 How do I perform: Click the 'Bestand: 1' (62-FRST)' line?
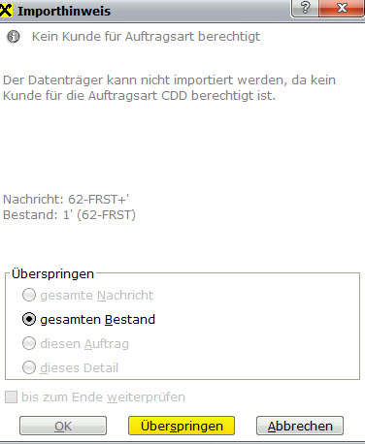pyautogui.click(x=69, y=214)
